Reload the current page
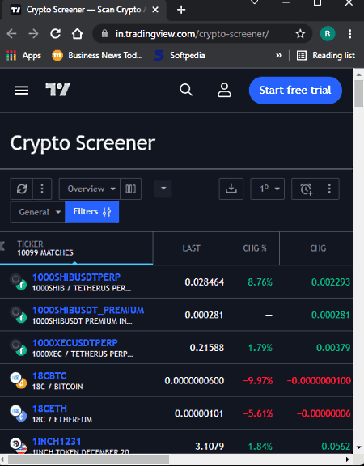 [x=55, y=34]
